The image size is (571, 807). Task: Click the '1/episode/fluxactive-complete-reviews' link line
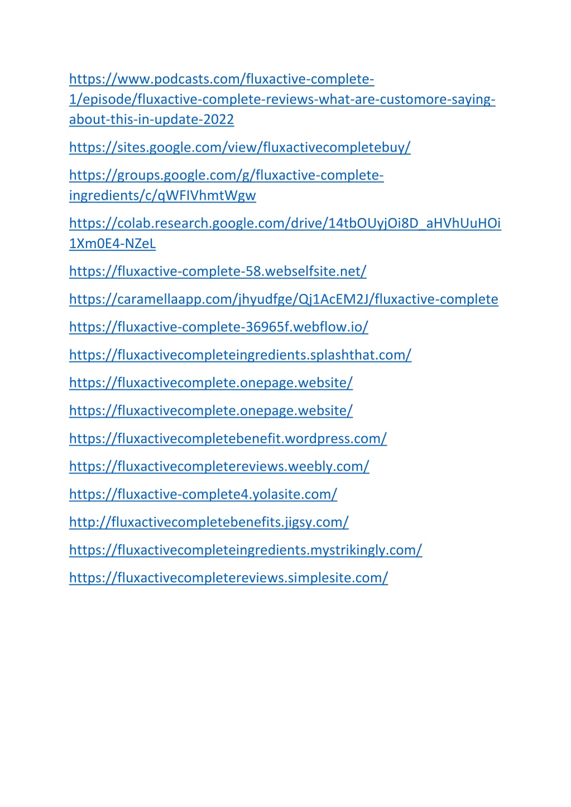(x=282, y=99)
